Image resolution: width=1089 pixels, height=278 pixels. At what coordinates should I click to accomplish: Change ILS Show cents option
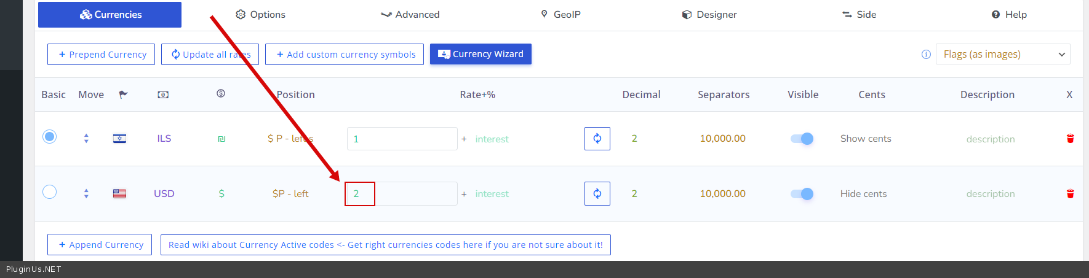point(866,139)
